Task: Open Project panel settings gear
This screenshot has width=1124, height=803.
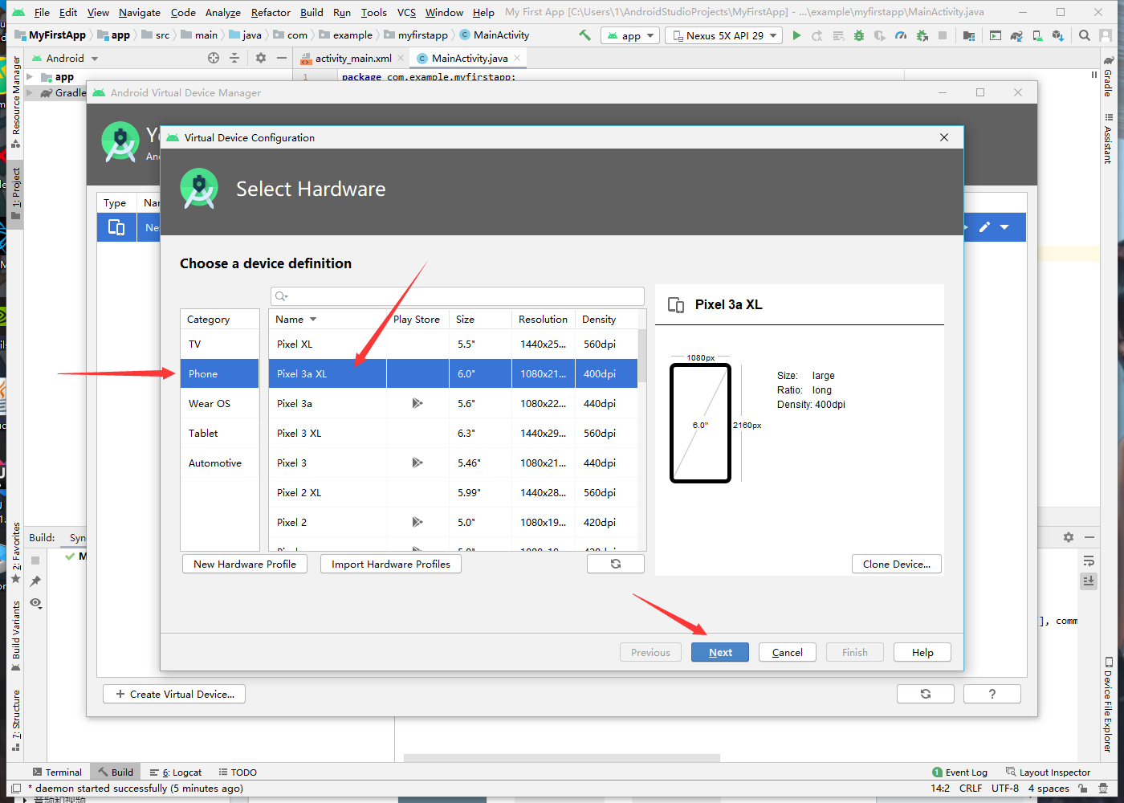Action: [261, 58]
